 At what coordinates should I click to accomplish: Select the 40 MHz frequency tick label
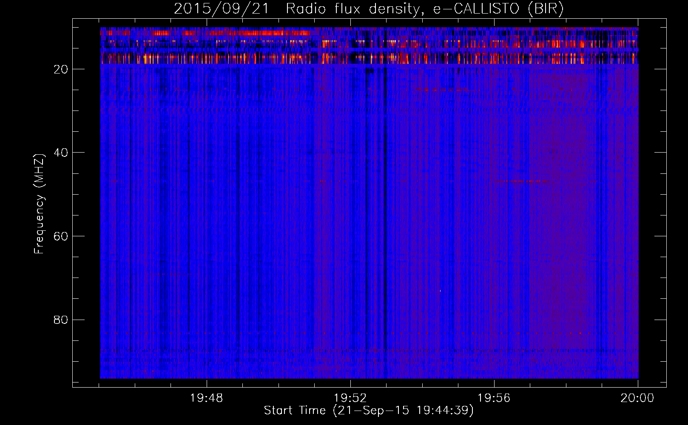[61, 153]
